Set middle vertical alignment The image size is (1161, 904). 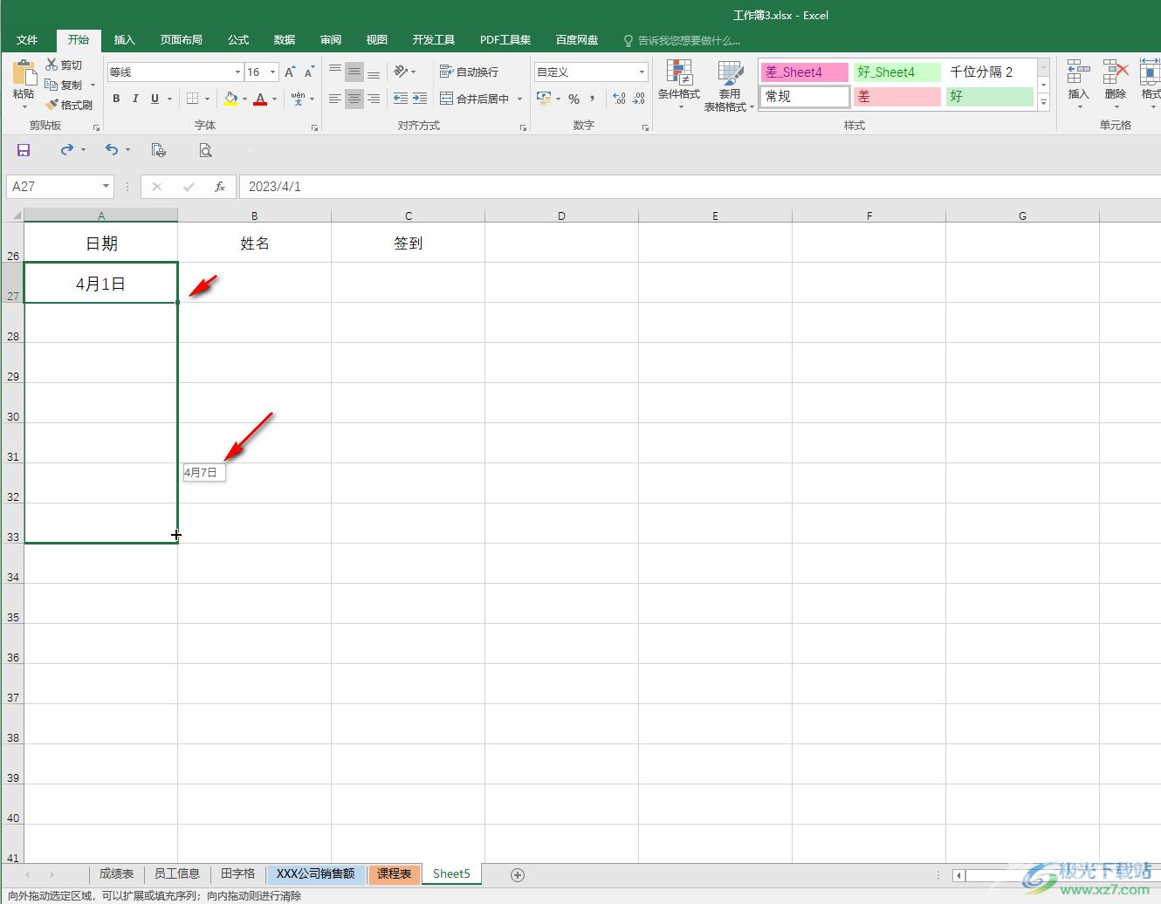354,72
